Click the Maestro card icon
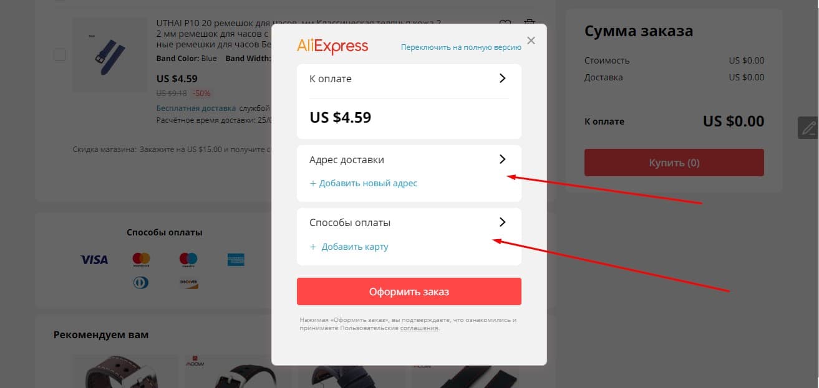Image resolution: width=819 pixels, height=388 pixels. pyautogui.click(x=188, y=260)
